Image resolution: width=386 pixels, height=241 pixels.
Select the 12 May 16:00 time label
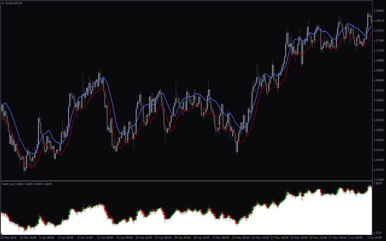pos(260,238)
